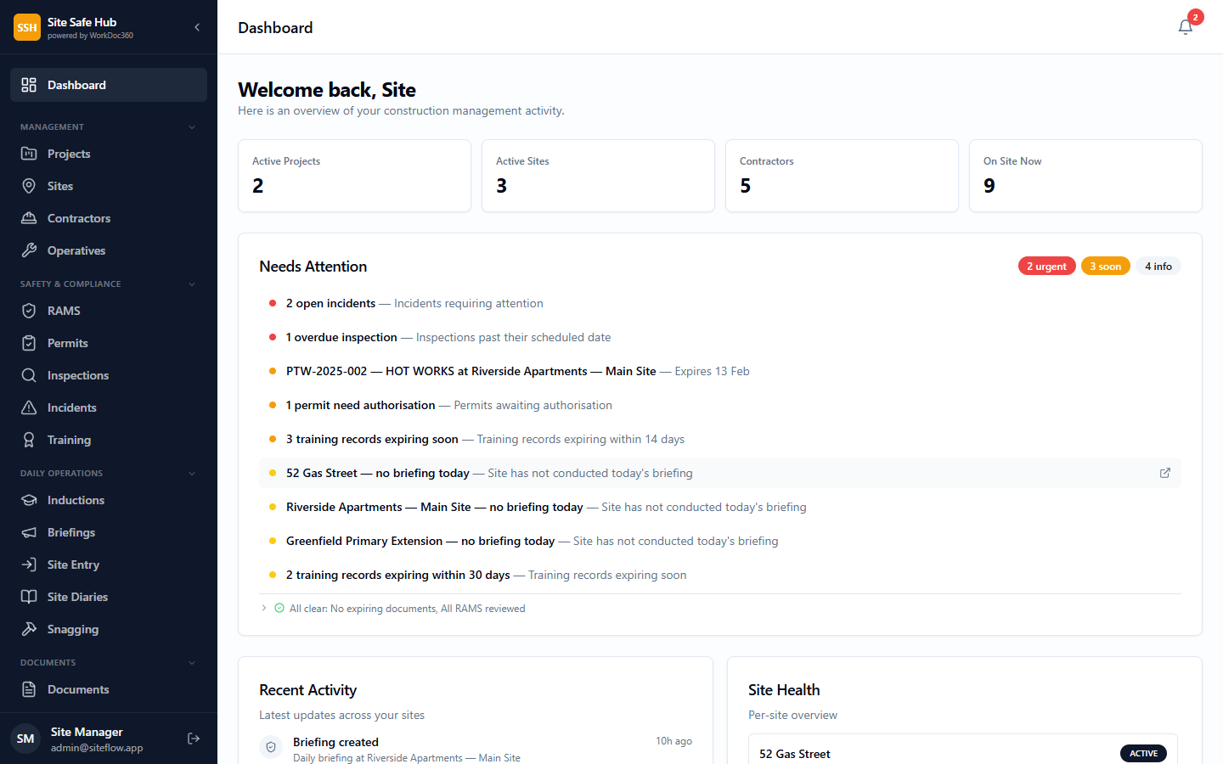1223x764 pixels.
Task: Collapse the Management section chevron
Action: (192, 127)
